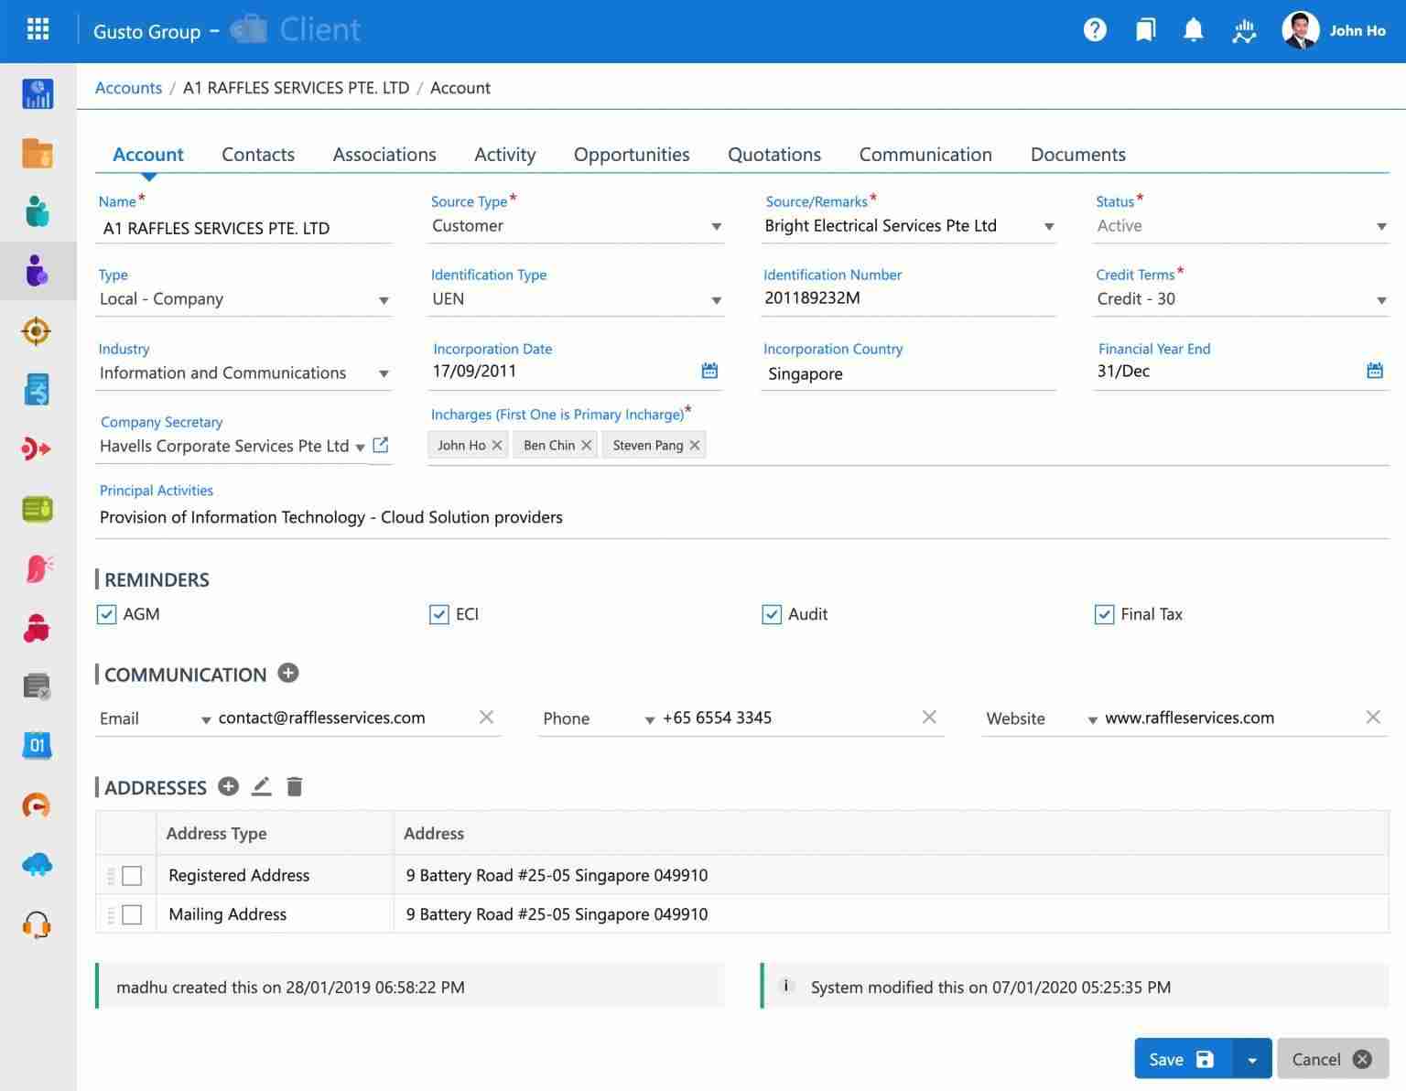Open the red arrow sidebar icon
Image resolution: width=1406 pixels, height=1091 pixels.
[37, 448]
